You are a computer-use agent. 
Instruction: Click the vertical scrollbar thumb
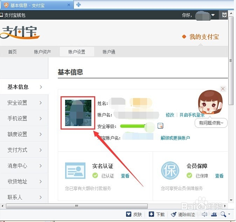click(x=231, y=61)
